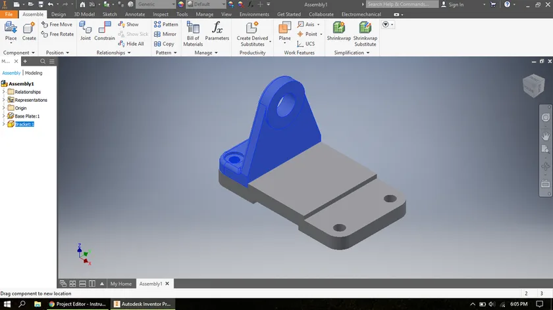553x310 pixels.
Task: Activate the Free Move tool
Action: (x=57, y=24)
